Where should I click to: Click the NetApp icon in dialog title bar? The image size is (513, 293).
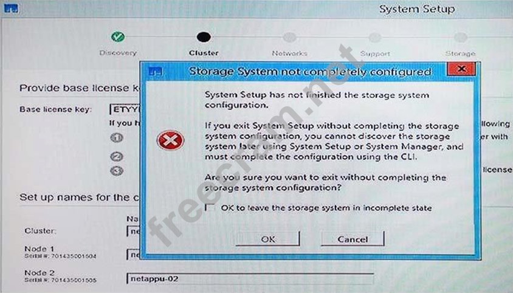tap(156, 71)
